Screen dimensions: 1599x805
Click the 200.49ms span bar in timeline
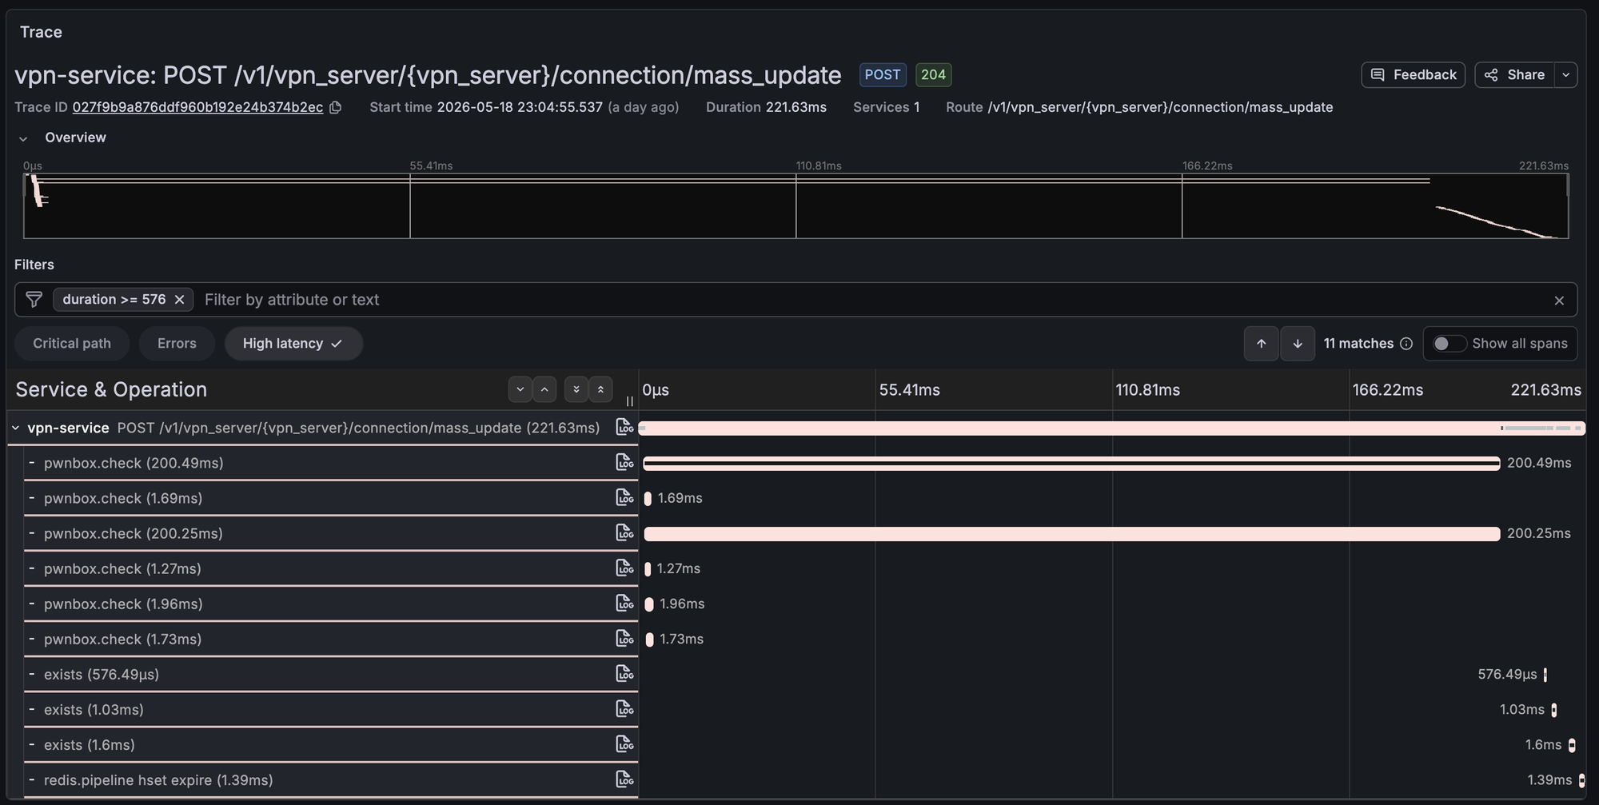coord(1071,463)
